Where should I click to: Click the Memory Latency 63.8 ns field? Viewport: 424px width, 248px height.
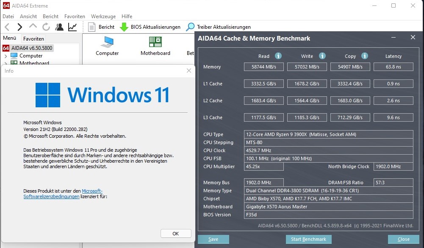point(394,67)
